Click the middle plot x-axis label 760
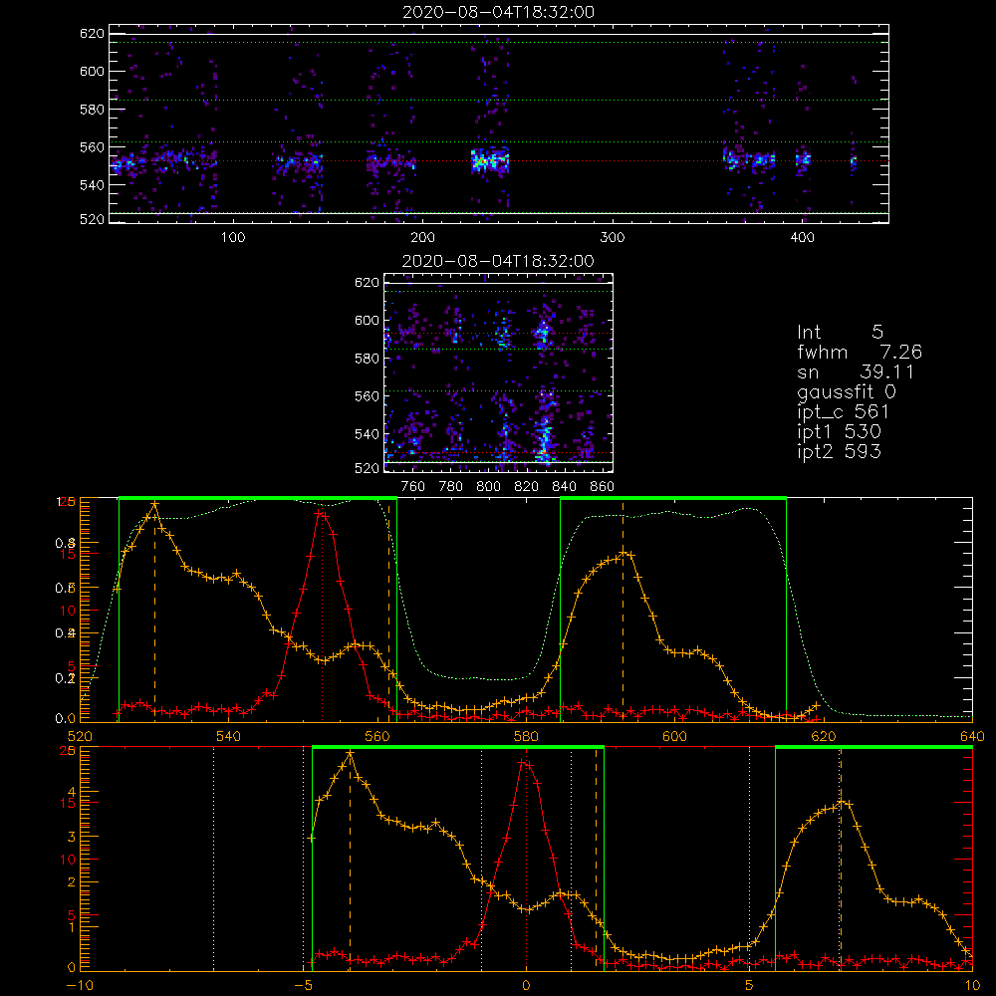The image size is (996, 996). click(x=413, y=487)
